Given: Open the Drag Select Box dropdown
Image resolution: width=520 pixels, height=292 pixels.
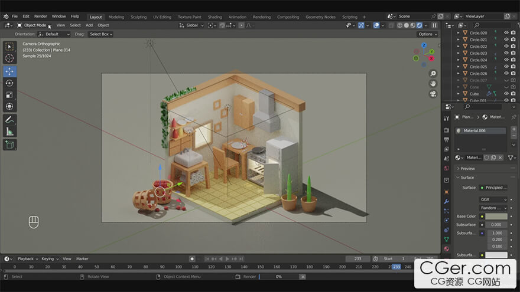Looking at the screenshot, I should [x=101, y=34].
